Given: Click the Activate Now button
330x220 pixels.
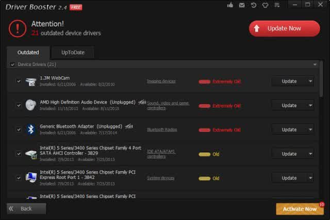Looking at the screenshot, I should (x=300, y=209).
